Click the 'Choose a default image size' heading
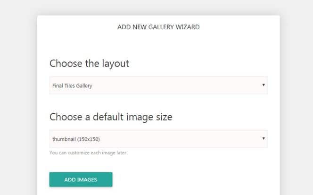 click(x=111, y=117)
